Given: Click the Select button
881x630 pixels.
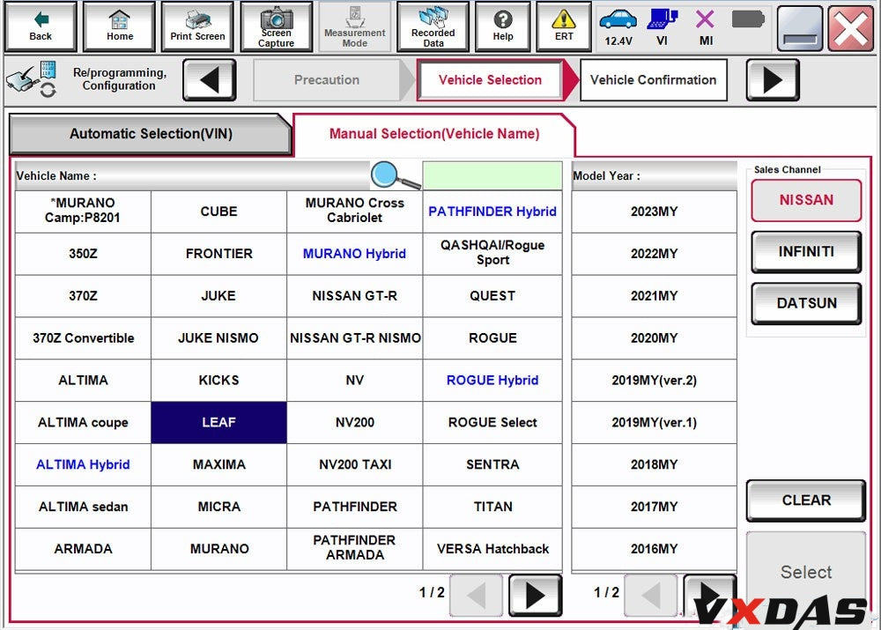Looking at the screenshot, I should tap(806, 572).
